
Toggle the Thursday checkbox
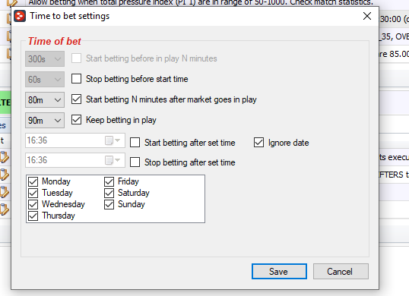coord(33,216)
